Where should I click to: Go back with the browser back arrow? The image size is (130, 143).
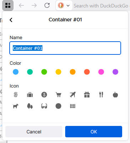(x=21, y=5)
